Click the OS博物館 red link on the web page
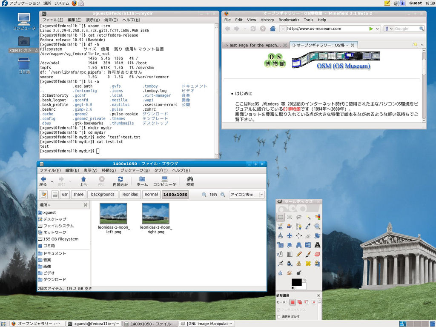 (292, 109)
